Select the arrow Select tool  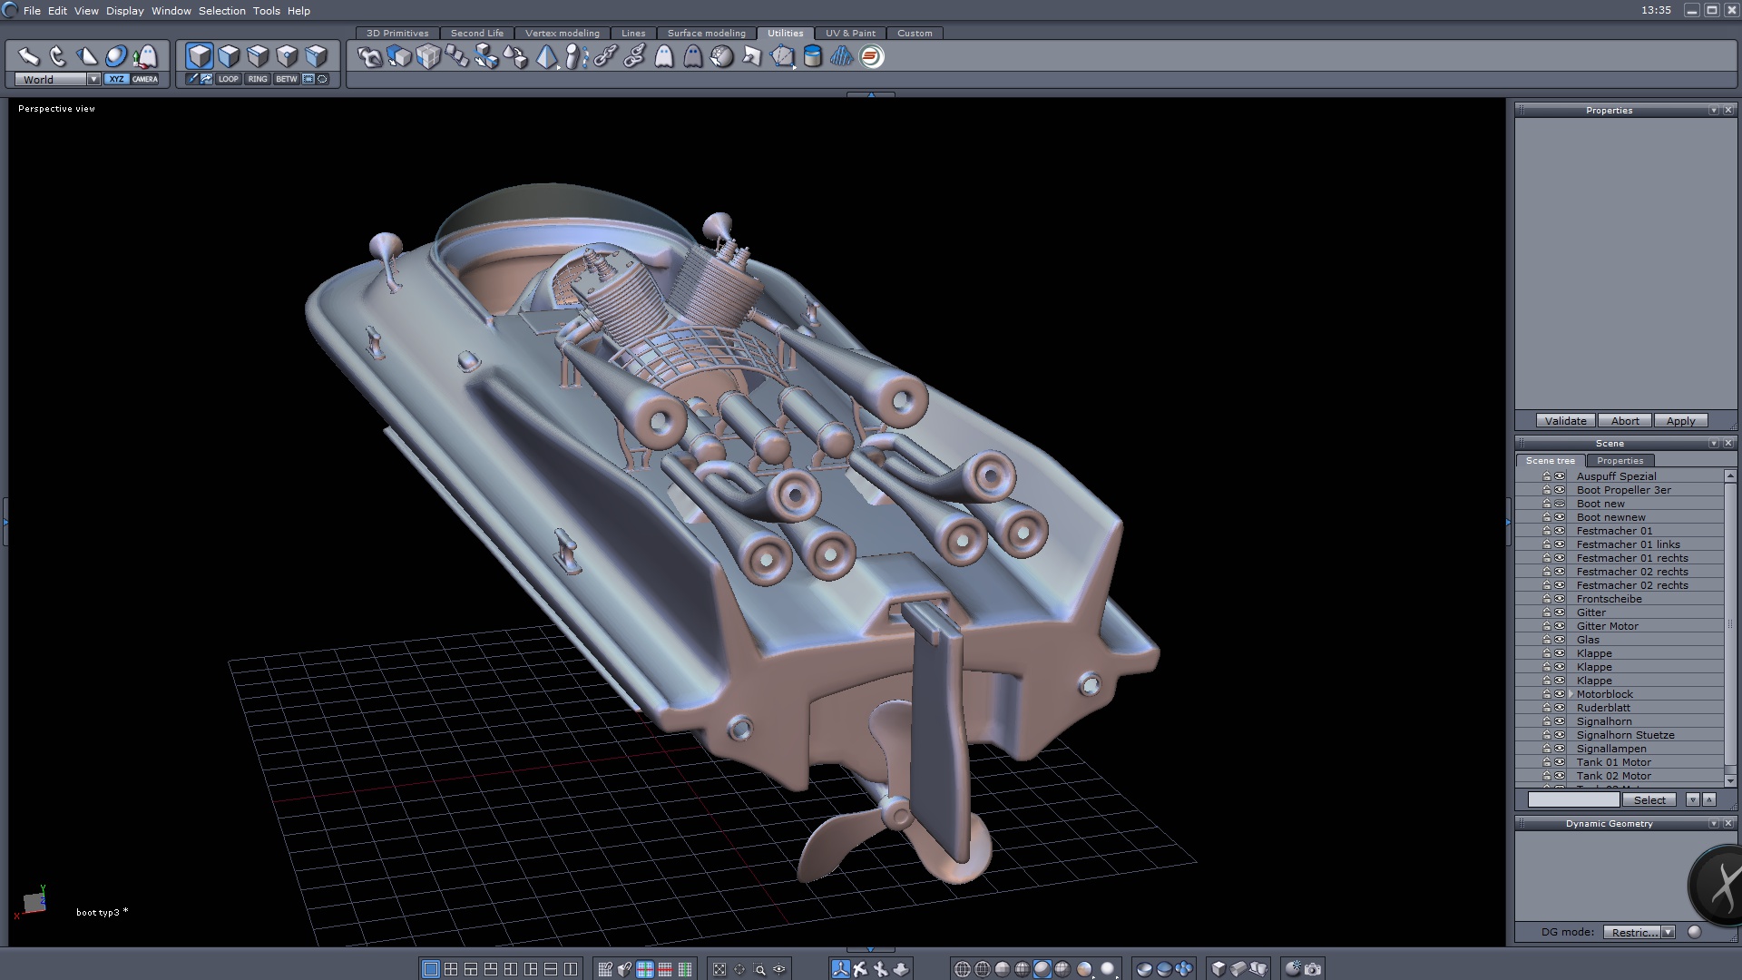(28, 56)
